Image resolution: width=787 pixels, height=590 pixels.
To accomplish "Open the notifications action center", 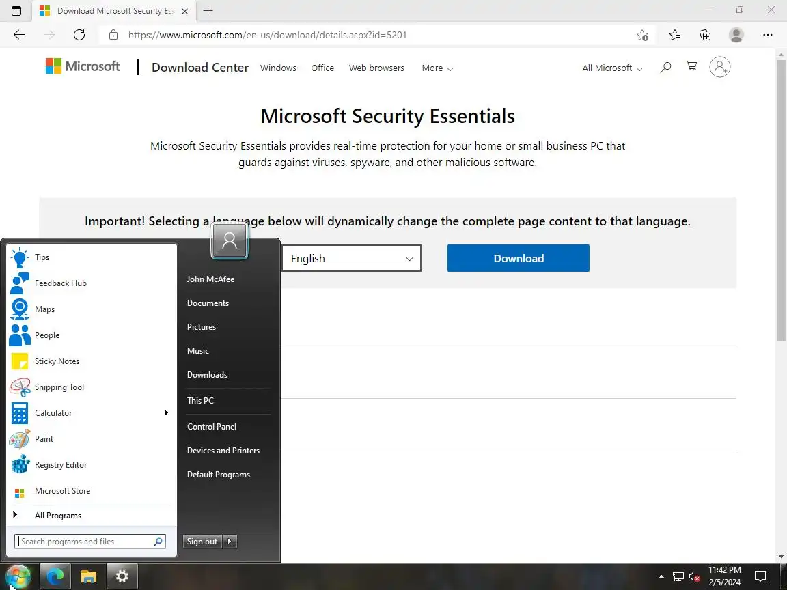I will click(x=760, y=576).
